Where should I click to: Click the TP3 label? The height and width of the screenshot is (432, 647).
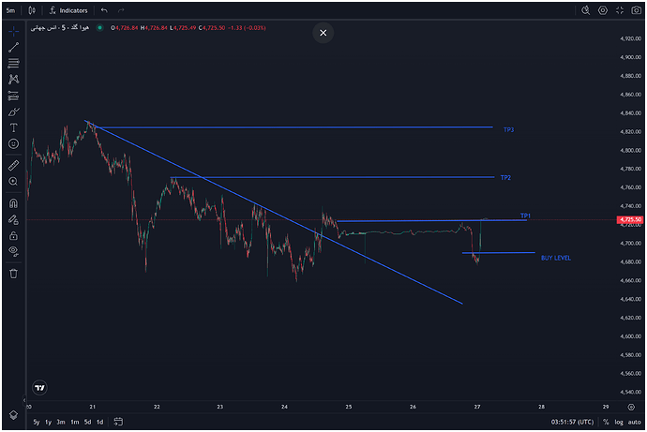coord(508,130)
